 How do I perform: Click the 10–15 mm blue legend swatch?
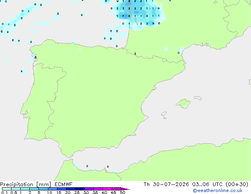(x=52, y=189)
